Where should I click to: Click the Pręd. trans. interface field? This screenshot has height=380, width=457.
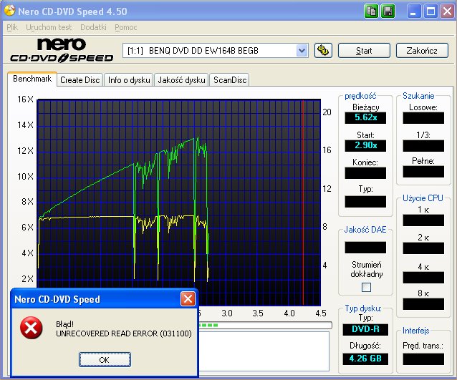pos(423,359)
